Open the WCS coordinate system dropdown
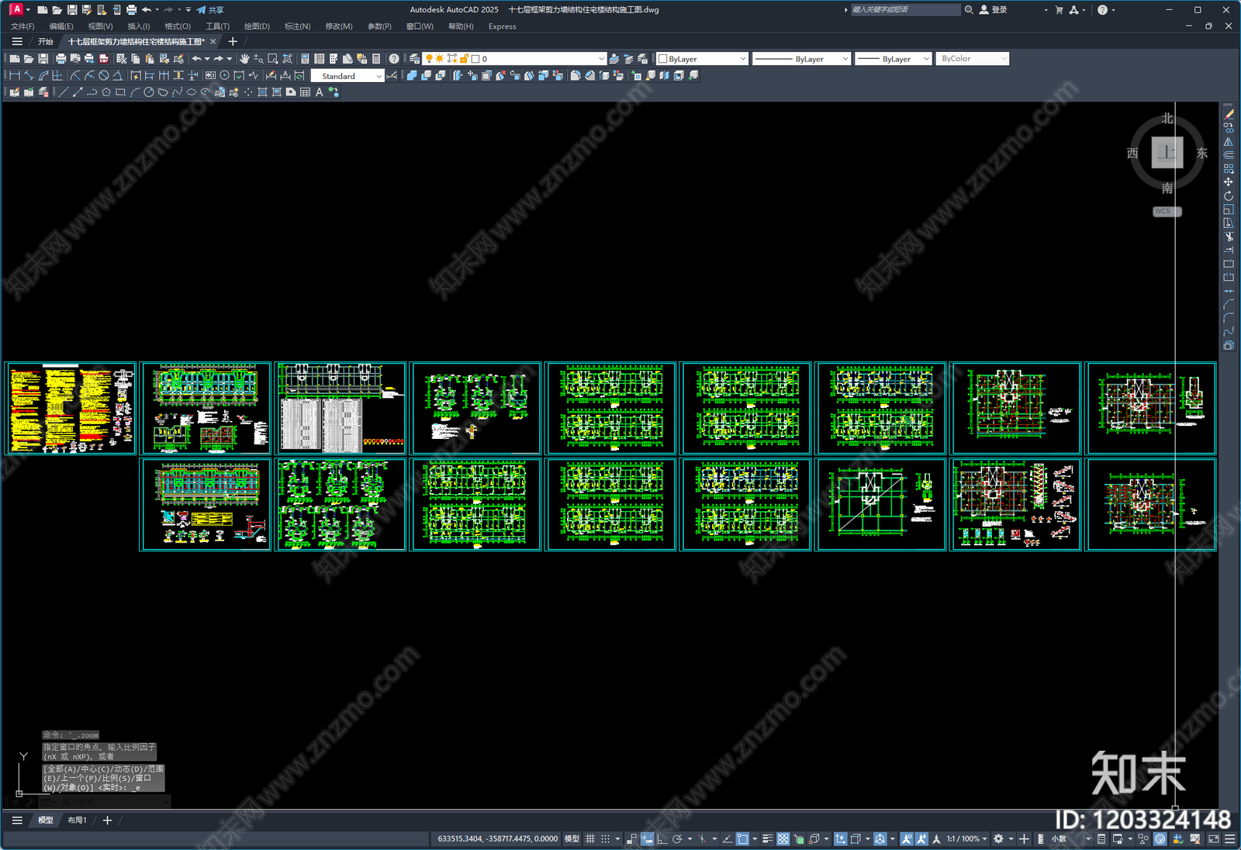Screen dimensions: 1241x850 pos(1167,211)
